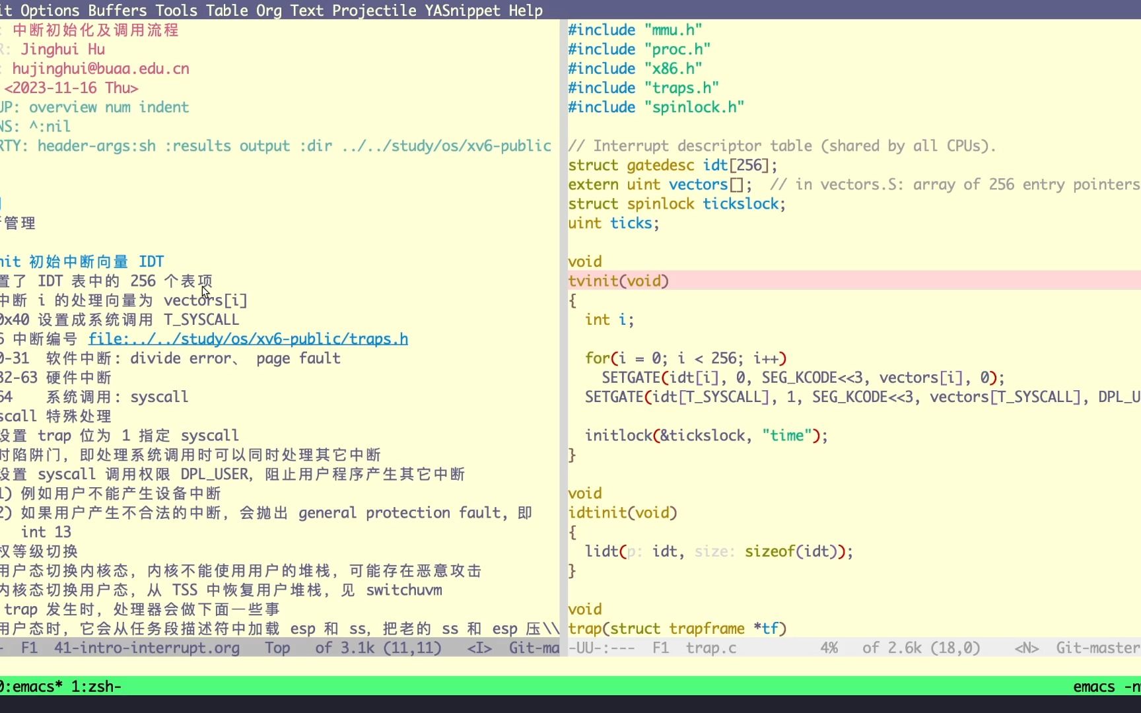Image resolution: width=1141 pixels, height=713 pixels.
Task: Follow the traps.h file link
Action: pos(248,339)
